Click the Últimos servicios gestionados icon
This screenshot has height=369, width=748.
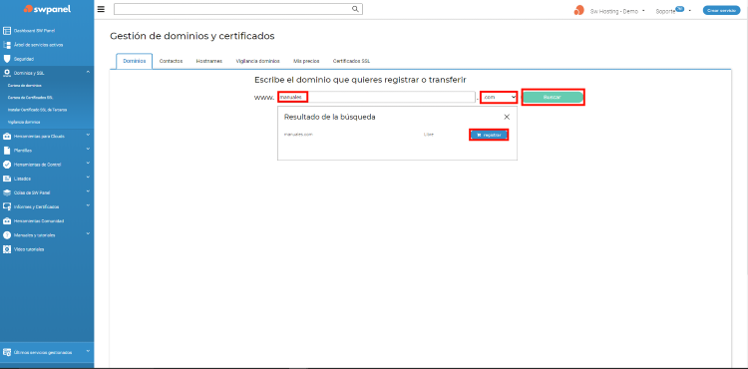point(7,352)
